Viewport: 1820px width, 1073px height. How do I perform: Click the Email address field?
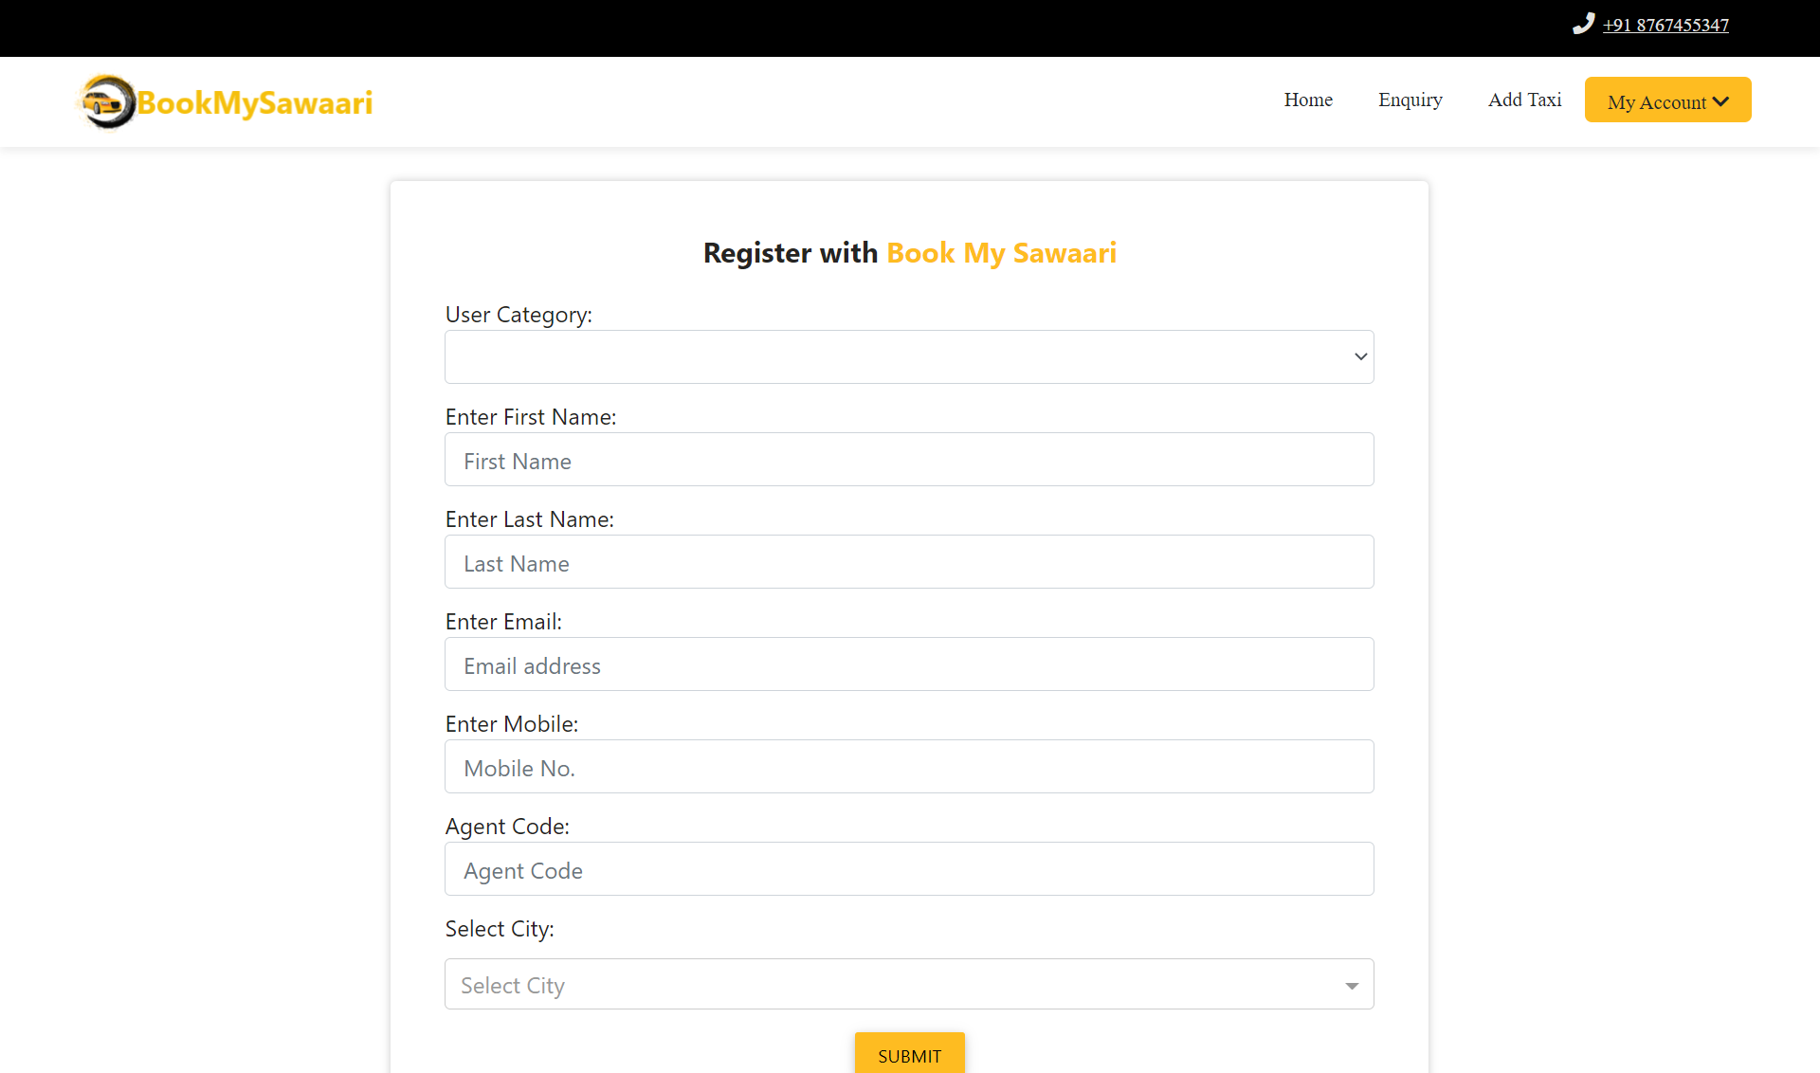tap(909, 664)
